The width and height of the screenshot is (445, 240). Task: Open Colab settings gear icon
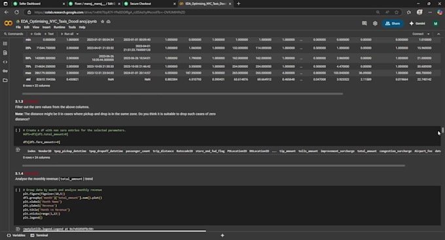(x=375, y=23)
